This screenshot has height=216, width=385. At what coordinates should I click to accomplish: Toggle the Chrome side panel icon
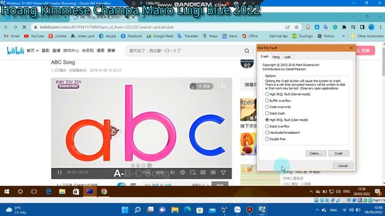tap(362, 27)
